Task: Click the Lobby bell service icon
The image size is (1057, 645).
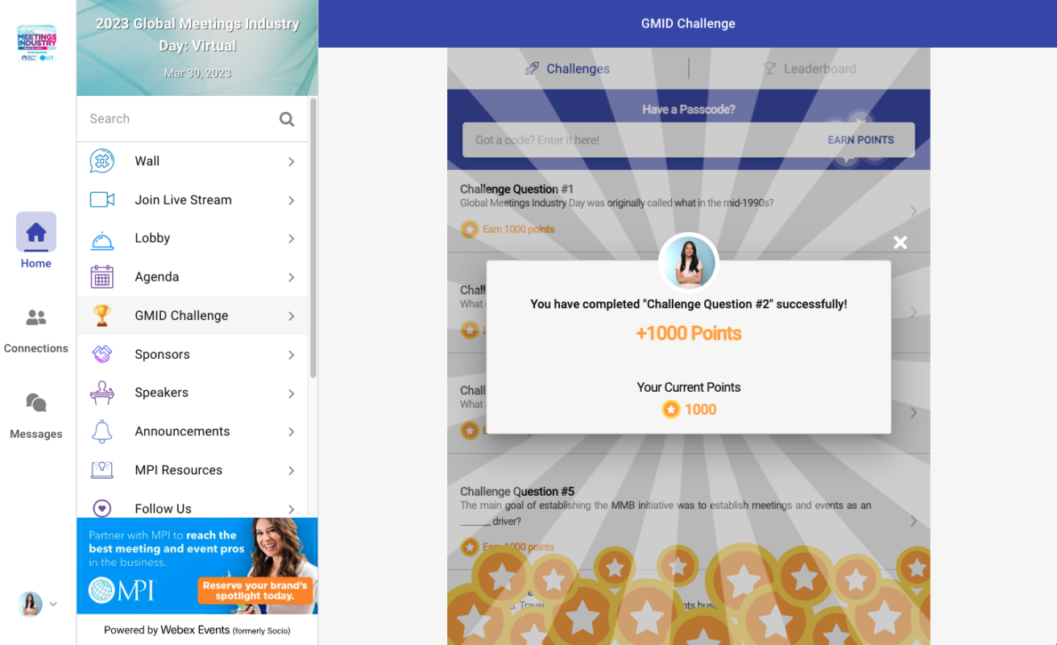Action: 102,239
